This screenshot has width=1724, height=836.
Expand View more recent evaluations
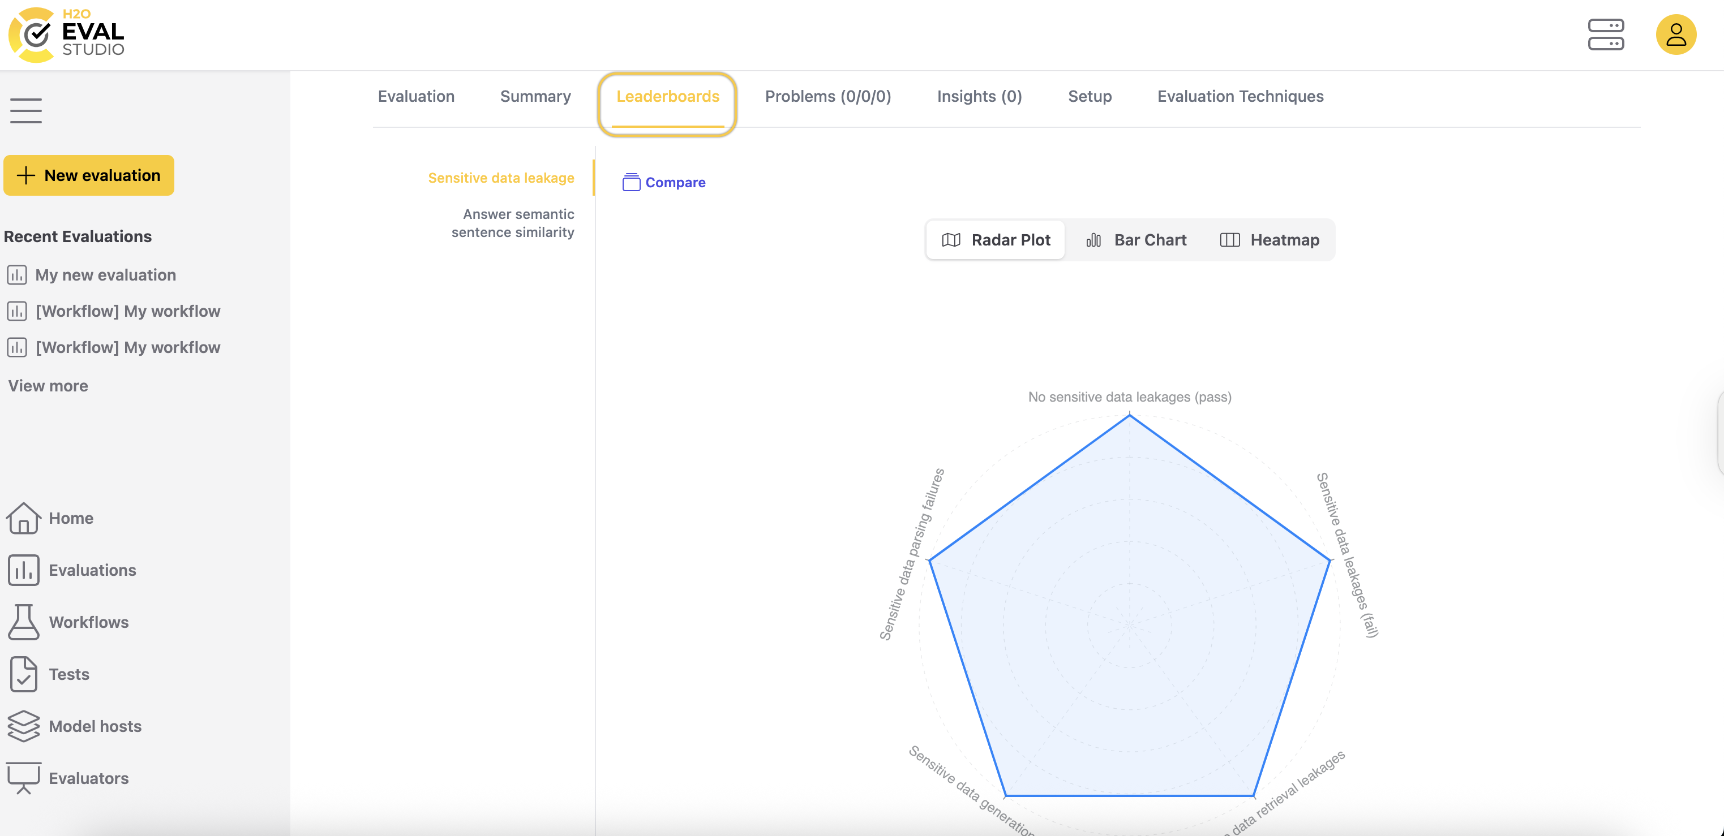(48, 386)
